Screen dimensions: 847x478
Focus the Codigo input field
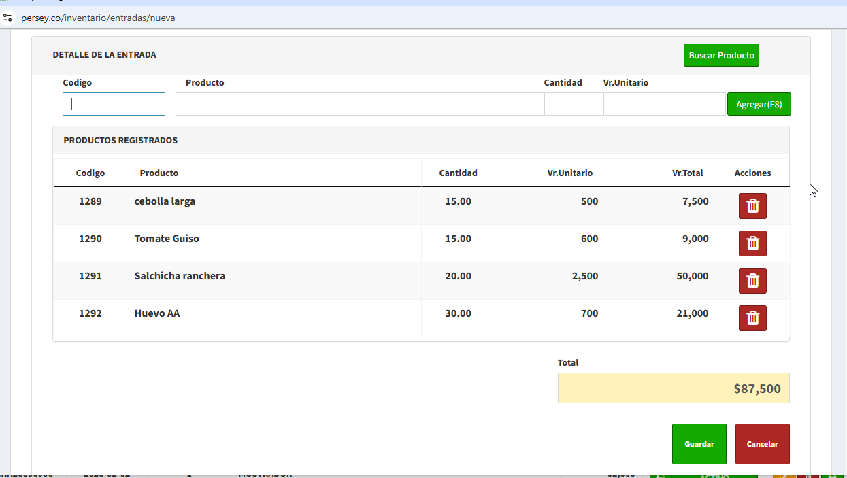(x=114, y=104)
